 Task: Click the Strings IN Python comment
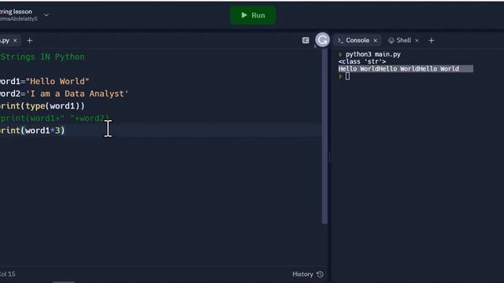click(43, 57)
